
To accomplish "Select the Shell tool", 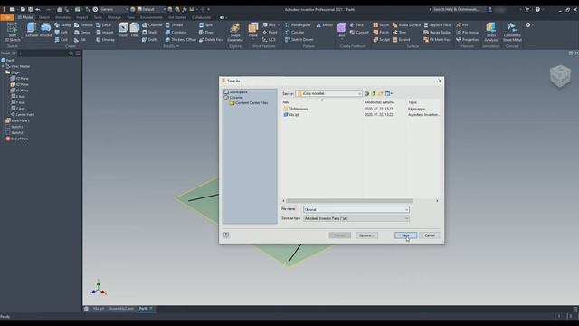I will [x=149, y=33].
